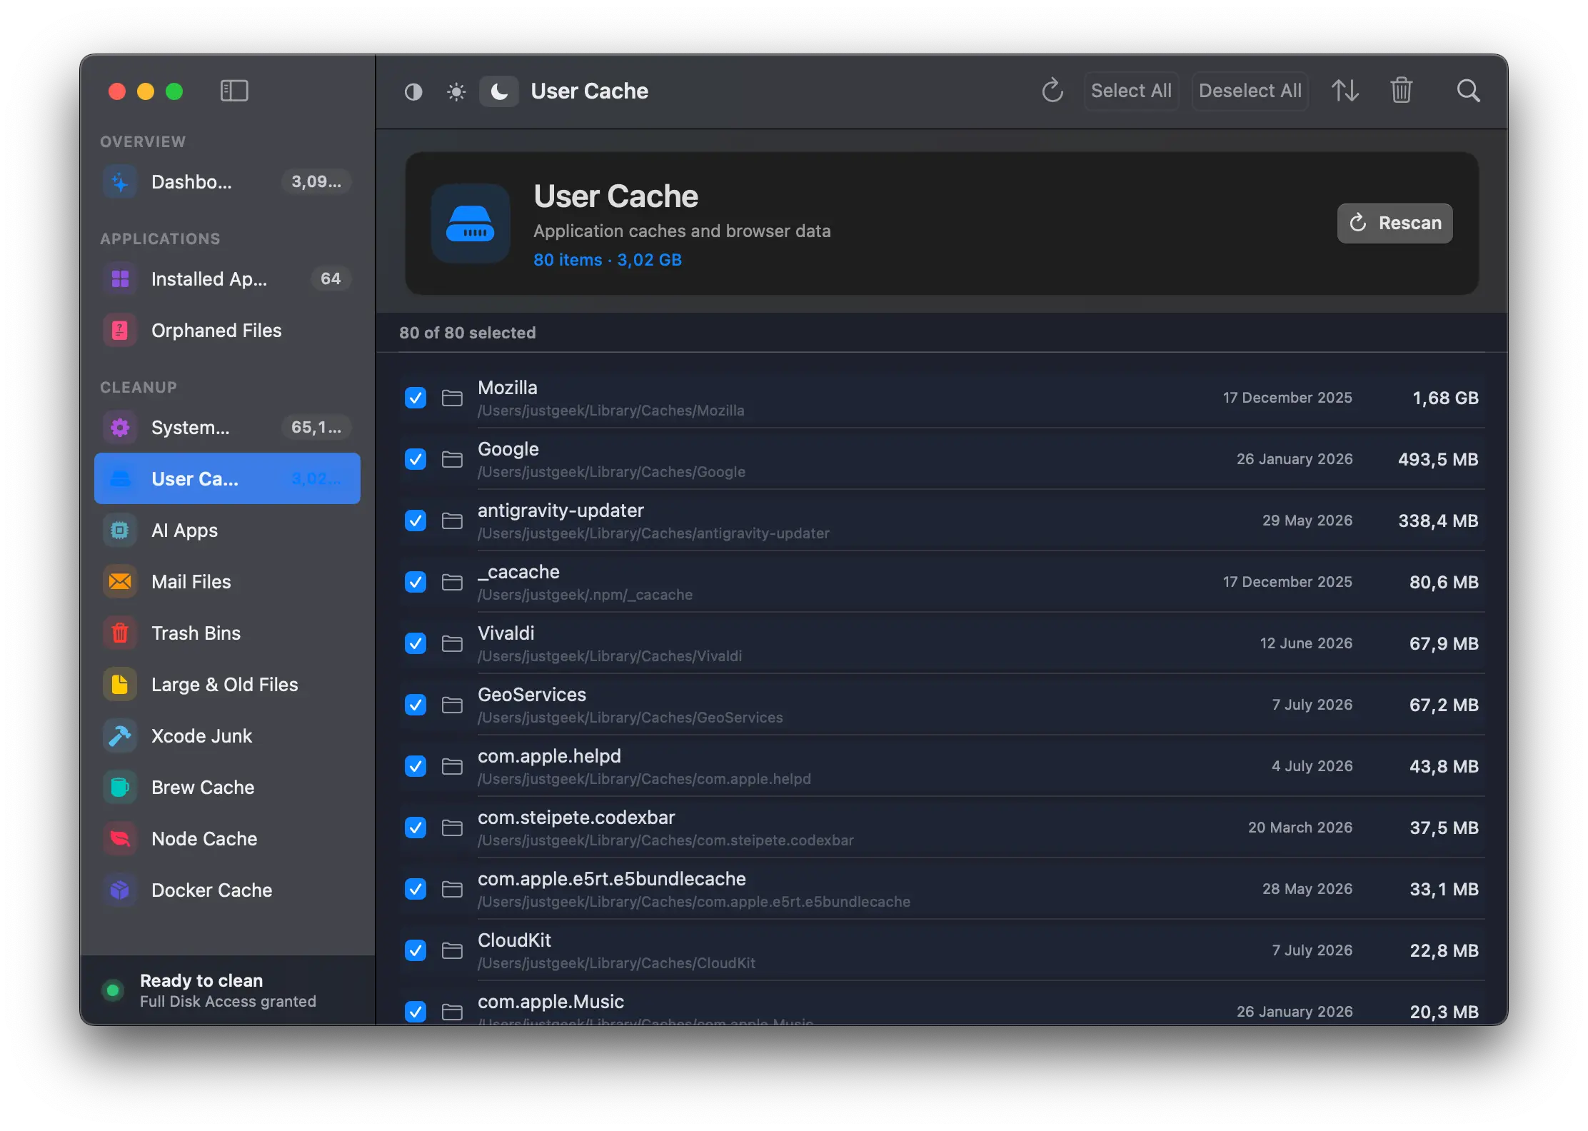This screenshot has height=1131, width=1588.
Task: Click the large User Cache drive icon
Action: pyautogui.click(x=471, y=223)
